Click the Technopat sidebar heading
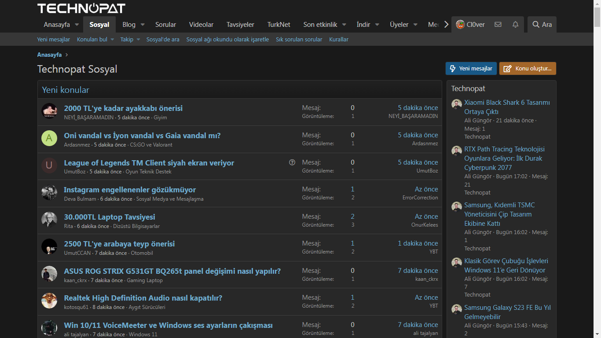The image size is (601, 338). coord(468,88)
